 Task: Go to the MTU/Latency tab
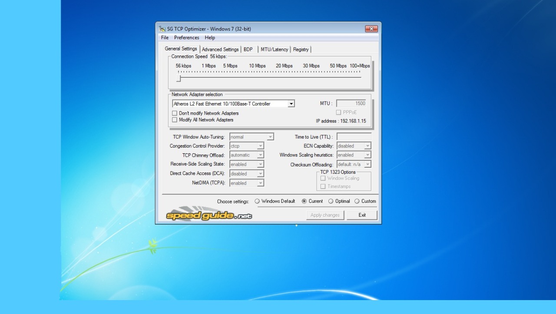point(274,50)
